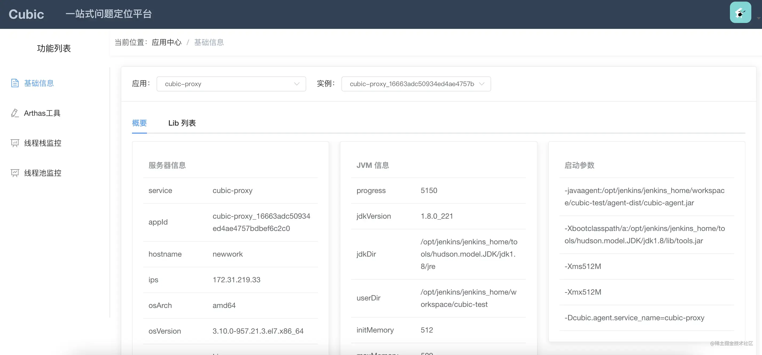762x355 pixels.
Task: Go to 应用中心 in the breadcrumb
Action: (166, 42)
